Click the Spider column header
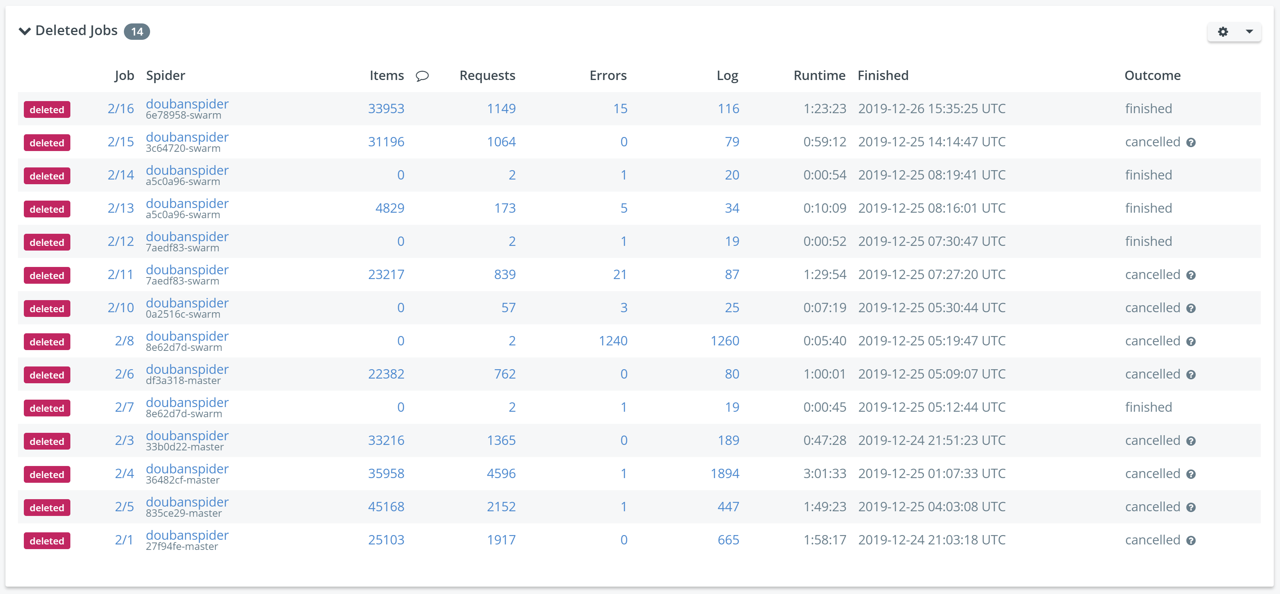The height and width of the screenshot is (594, 1280). point(165,76)
